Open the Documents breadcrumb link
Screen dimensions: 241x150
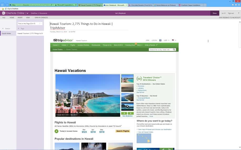43,13
